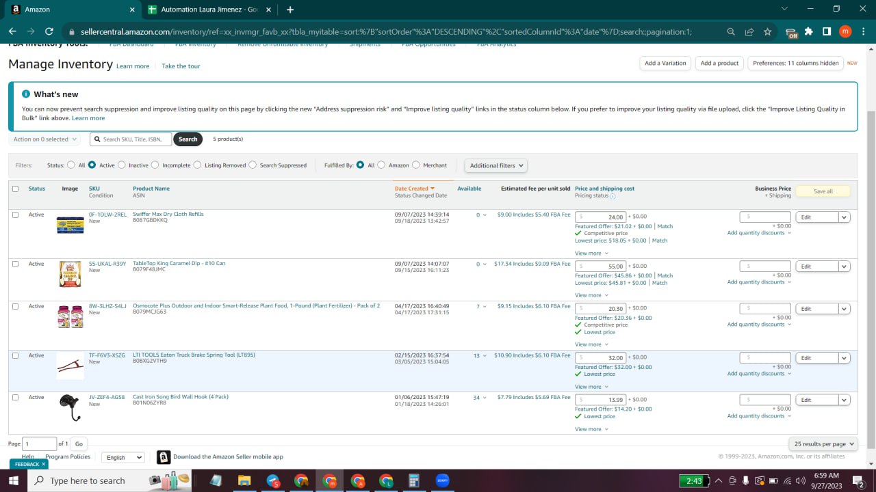Click the wall hook product image
Viewport: 876px width, 492px height.
coord(70,408)
